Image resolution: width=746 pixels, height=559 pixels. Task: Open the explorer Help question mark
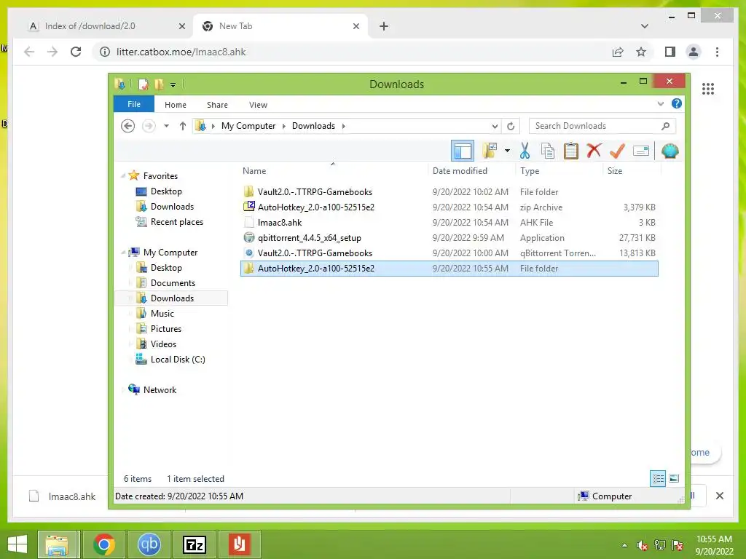676,103
